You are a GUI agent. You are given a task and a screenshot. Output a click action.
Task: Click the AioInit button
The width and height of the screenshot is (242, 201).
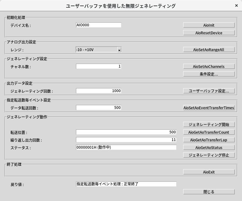pos(209,25)
